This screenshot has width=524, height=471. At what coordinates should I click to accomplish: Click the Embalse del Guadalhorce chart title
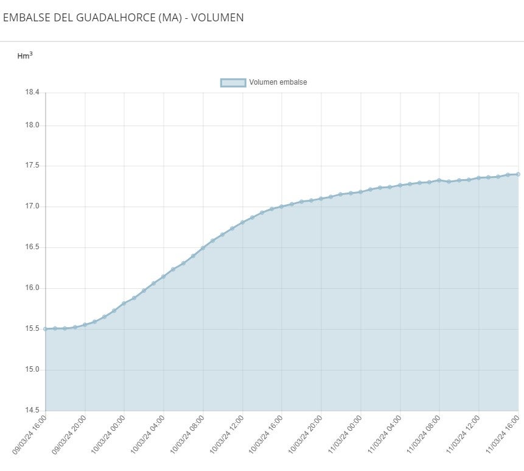(x=124, y=18)
